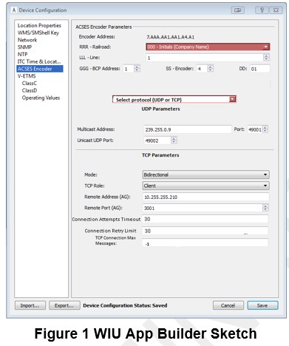Open the TCP Role Client dropdown
Viewport: 289px width, 346px height.
[x=205, y=186]
